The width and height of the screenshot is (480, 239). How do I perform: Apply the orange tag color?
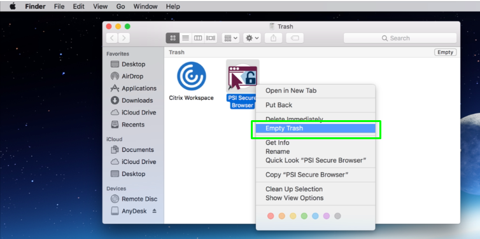click(x=281, y=216)
